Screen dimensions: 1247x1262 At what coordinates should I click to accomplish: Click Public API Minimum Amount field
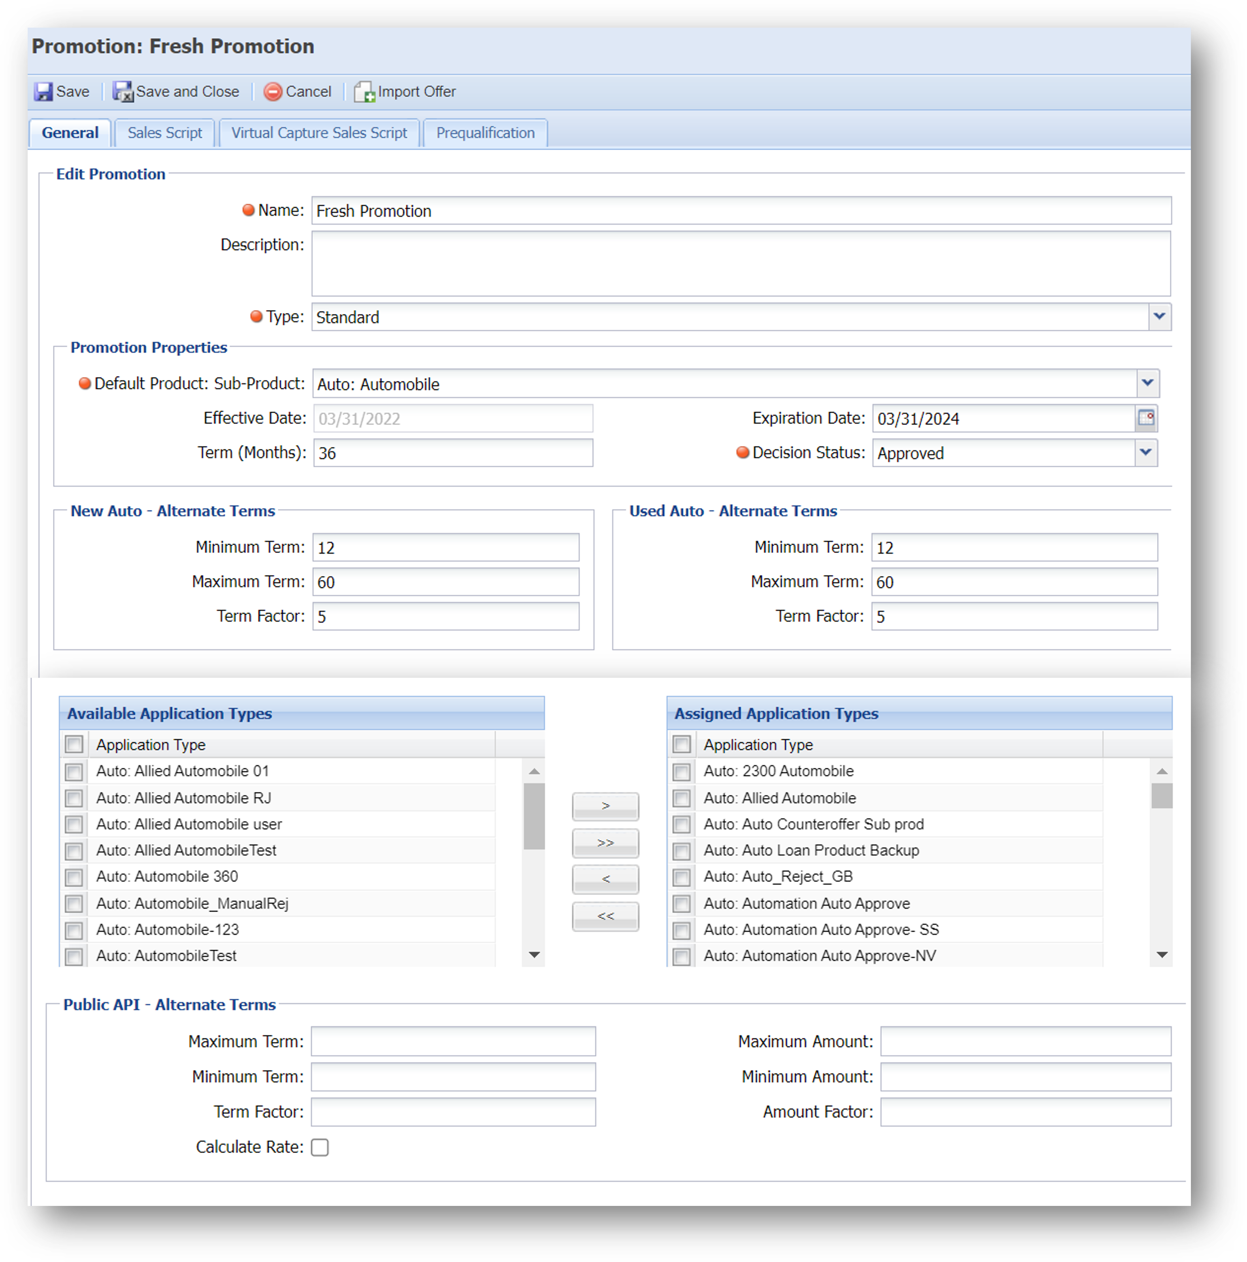(x=1025, y=1076)
